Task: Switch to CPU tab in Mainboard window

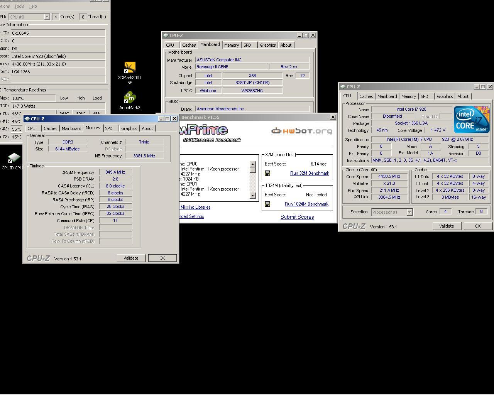Action: pos(170,45)
